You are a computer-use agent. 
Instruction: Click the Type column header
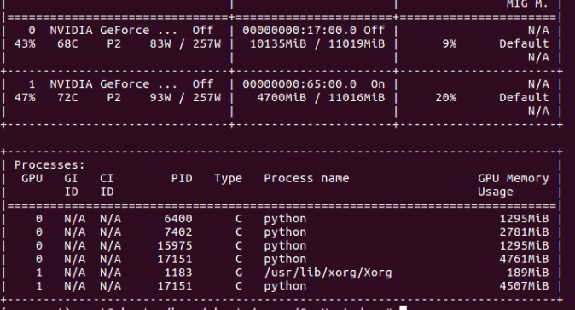pyautogui.click(x=228, y=179)
